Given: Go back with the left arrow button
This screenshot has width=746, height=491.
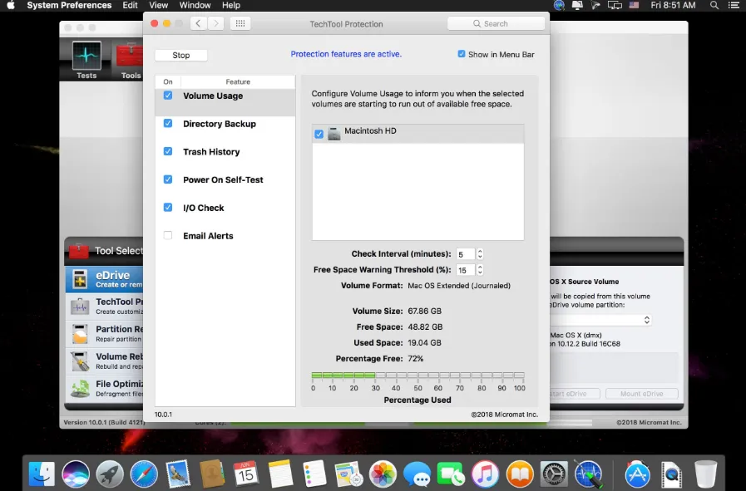Looking at the screenshot, I should pyautogui.click(x=199, y=23).
